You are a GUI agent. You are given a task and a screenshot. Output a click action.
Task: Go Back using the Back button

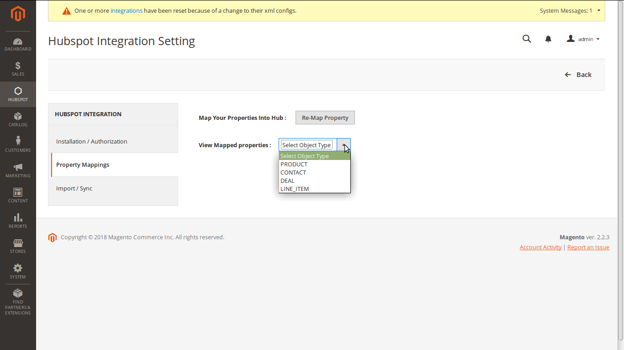coord(578,75)
